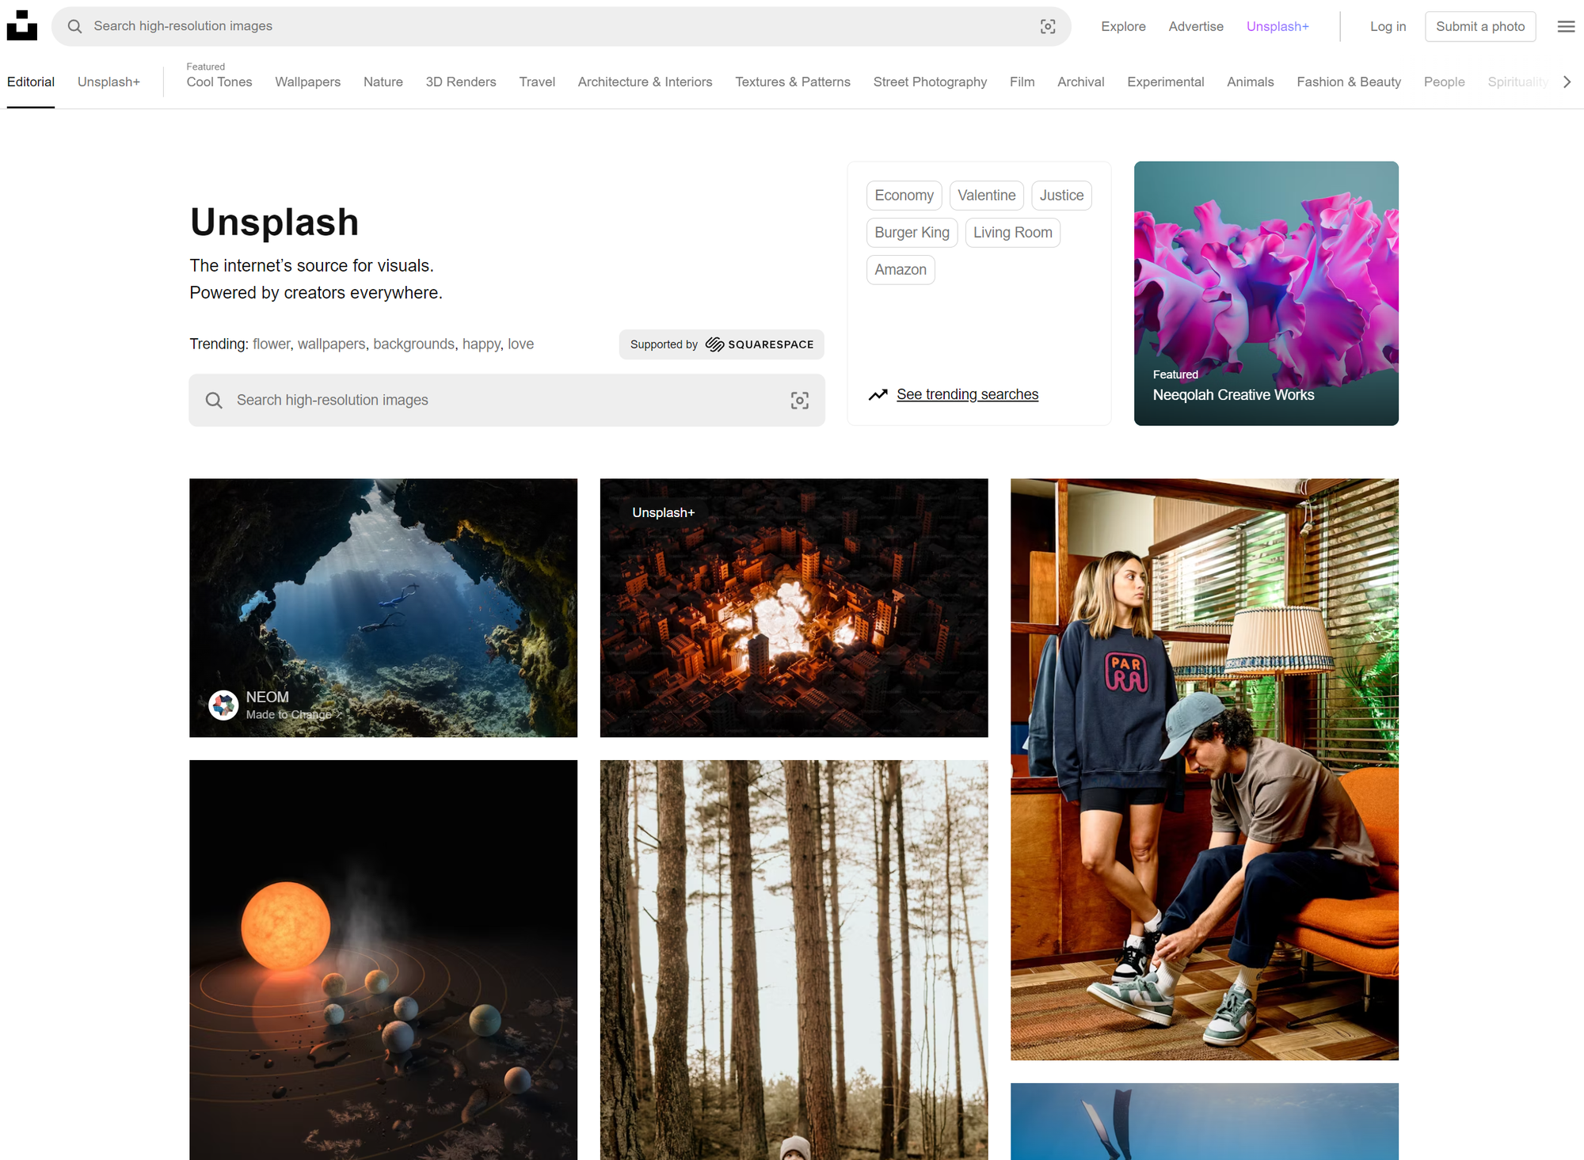This screenshot has height=1160, width=1584.
Task: Open the Neeqolah Creative Works featured card
Action: 1266,293
